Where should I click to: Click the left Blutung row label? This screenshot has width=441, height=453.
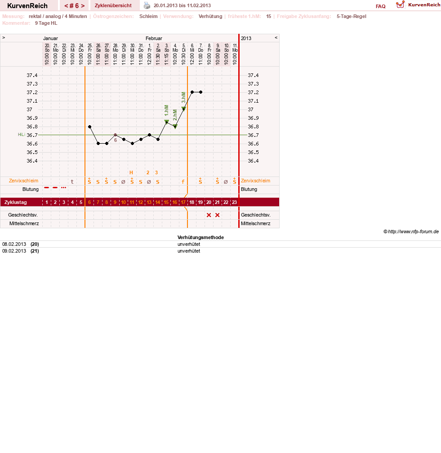[x=31, y=189]
